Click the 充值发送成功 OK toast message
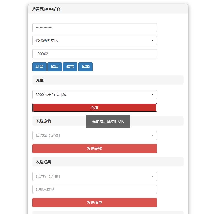Image resolution: width=198 pixels, height=214 pixels. point(108,121)
